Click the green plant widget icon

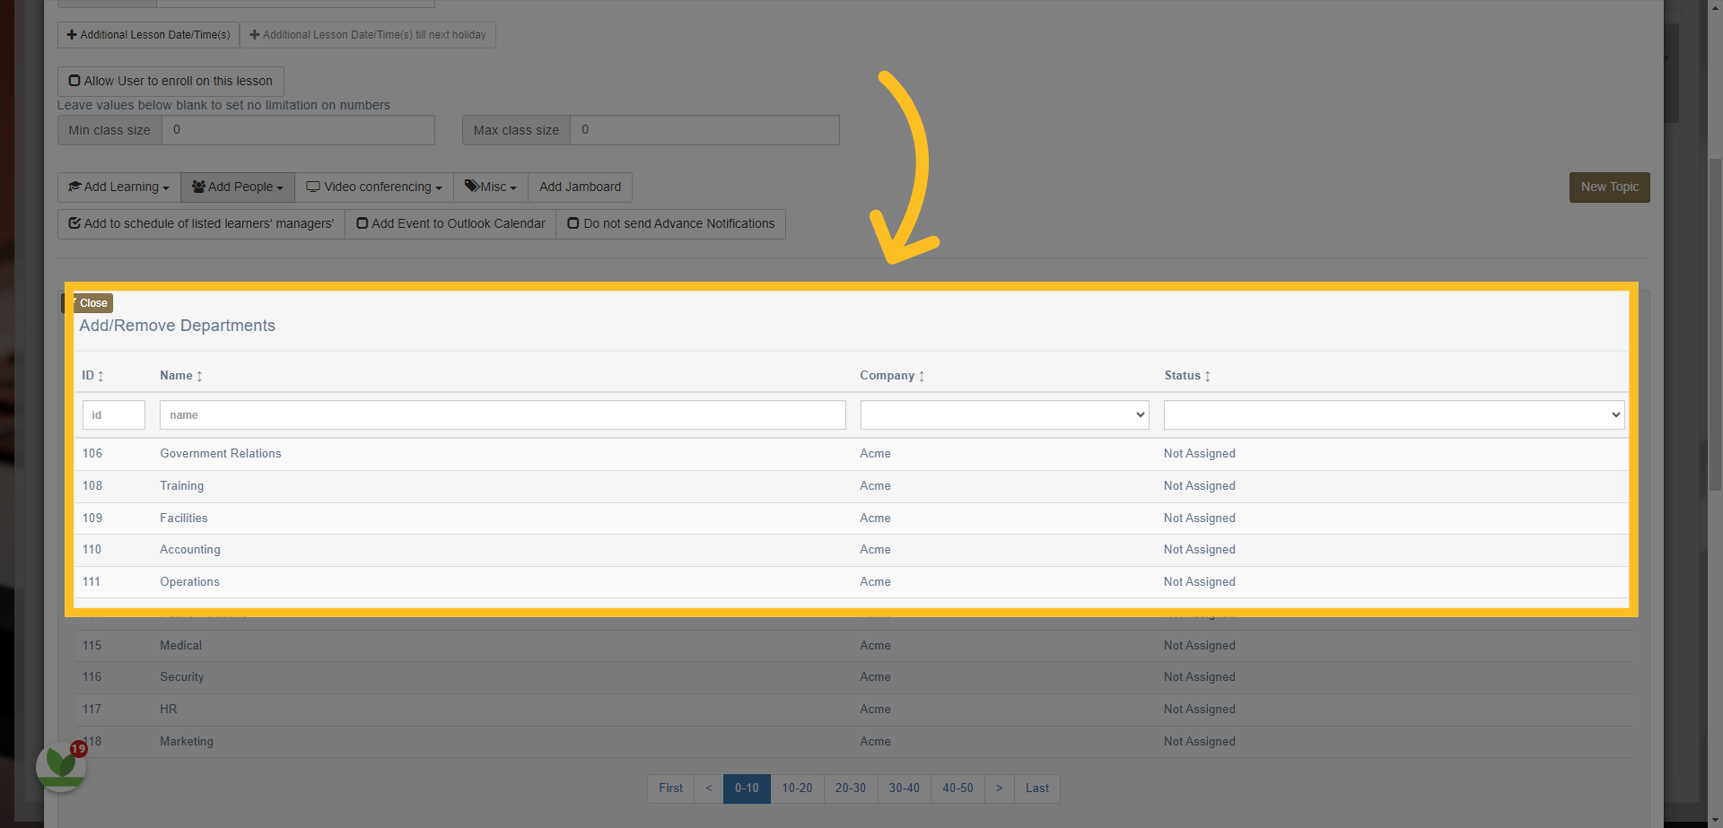(x=61, y=766)
